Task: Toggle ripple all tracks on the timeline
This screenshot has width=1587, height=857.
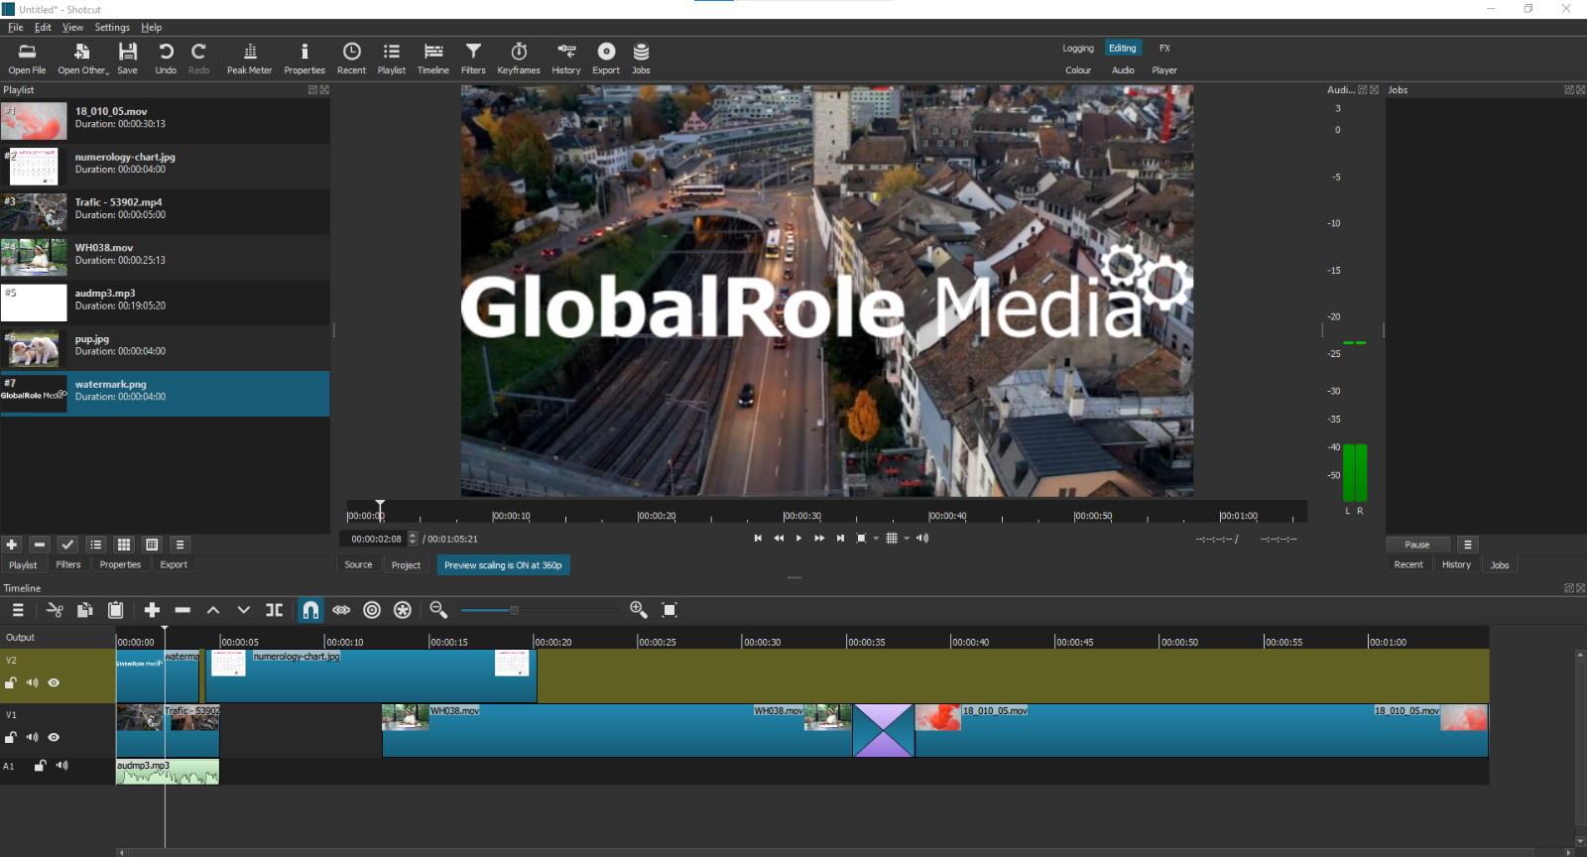Action: pos(403,610)
